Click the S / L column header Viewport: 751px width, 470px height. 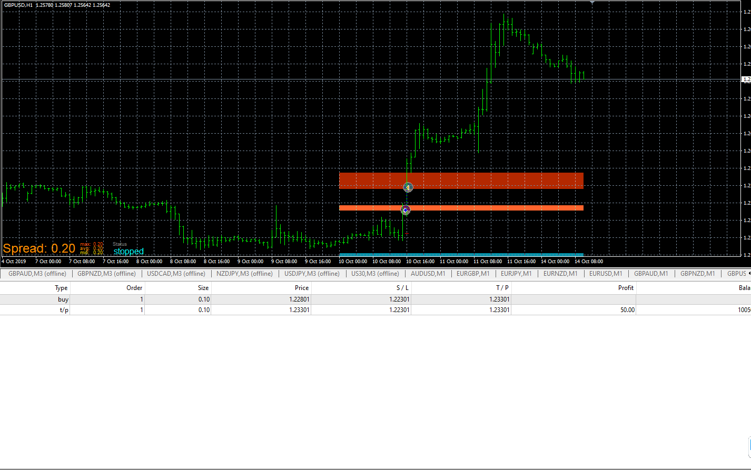click(x=361, y=288)
